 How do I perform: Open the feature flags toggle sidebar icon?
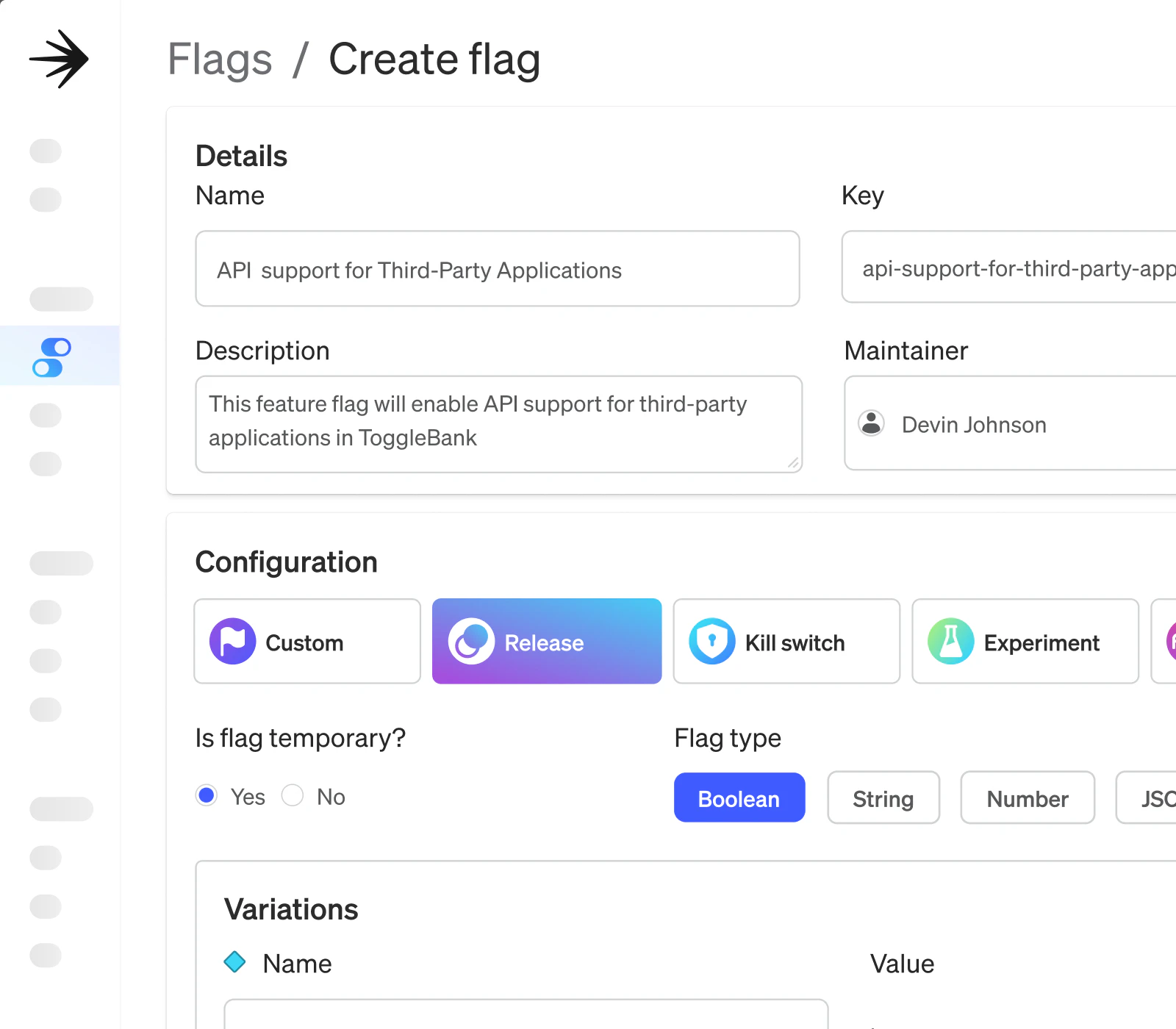tap(52, 357)
